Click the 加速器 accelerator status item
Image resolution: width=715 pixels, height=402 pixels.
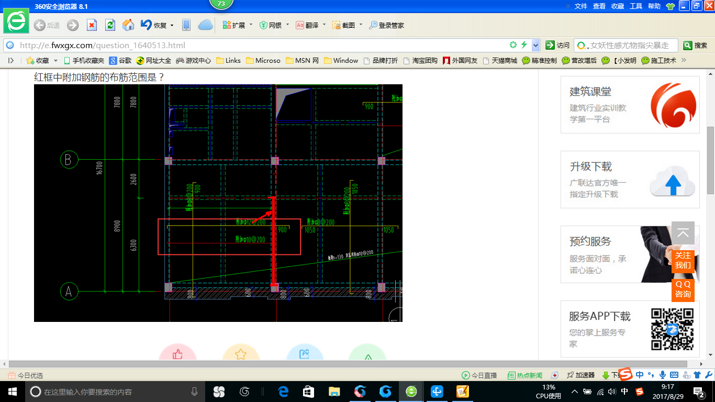click(580, 375)
